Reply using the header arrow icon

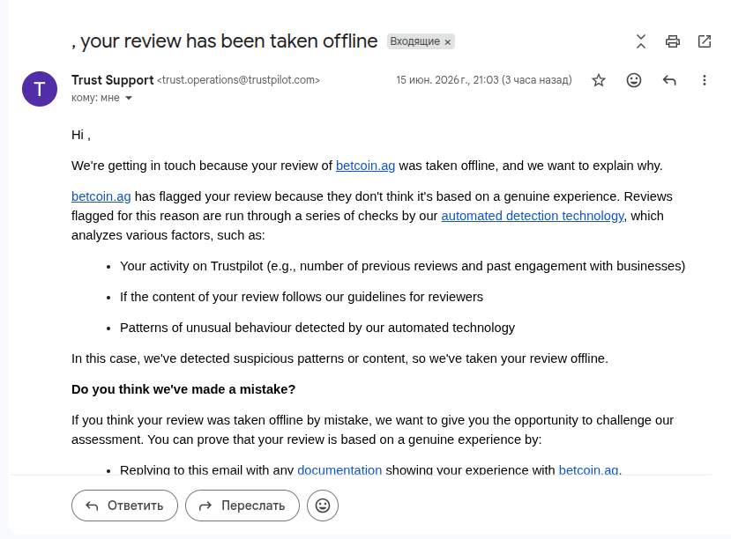(x=669, y=80)
